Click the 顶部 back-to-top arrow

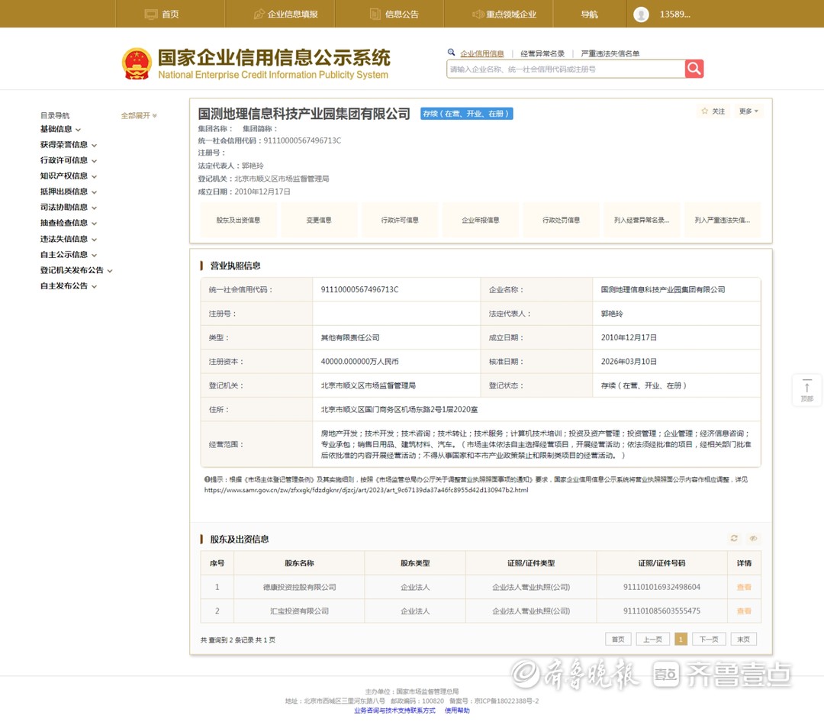806,389
